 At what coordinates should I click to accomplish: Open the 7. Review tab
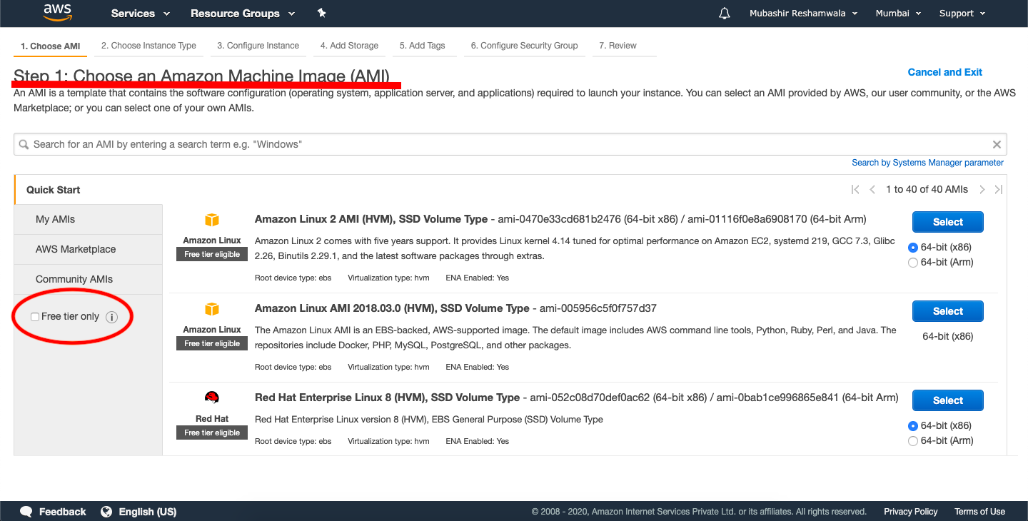[618, 46]
